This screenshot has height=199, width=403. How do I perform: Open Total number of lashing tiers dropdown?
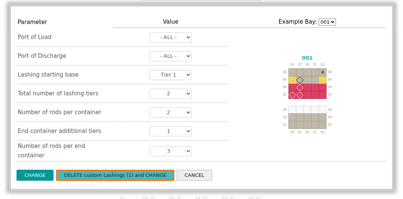(x=170, y=94)
